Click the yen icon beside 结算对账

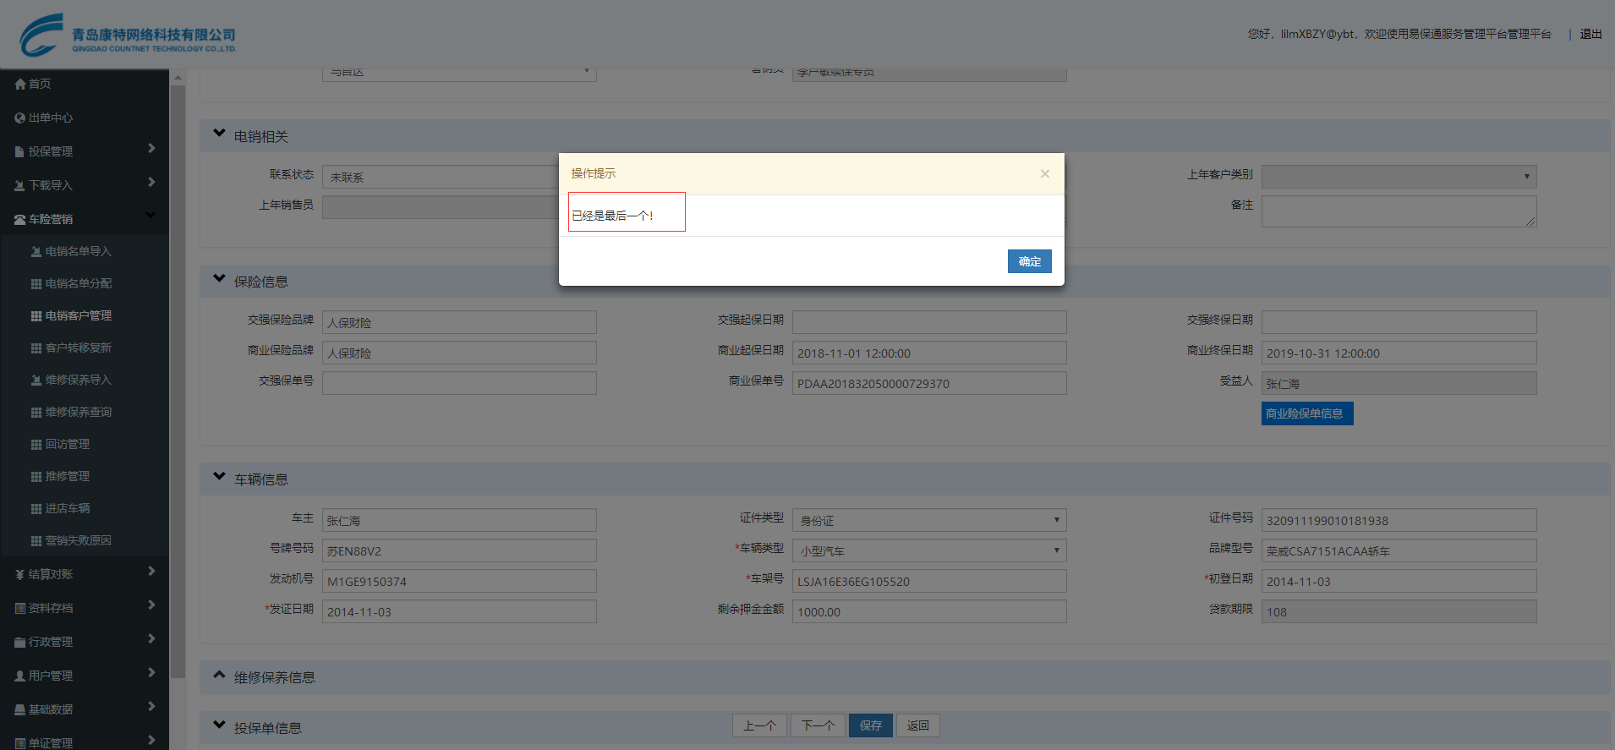(x=19, y=574)
